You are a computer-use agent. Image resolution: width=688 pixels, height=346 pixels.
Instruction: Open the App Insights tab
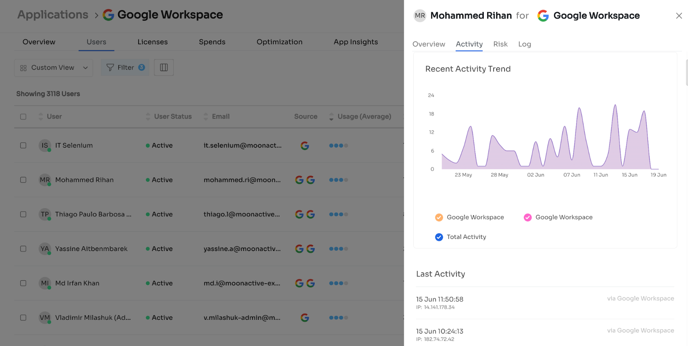(x=356, y=42)
